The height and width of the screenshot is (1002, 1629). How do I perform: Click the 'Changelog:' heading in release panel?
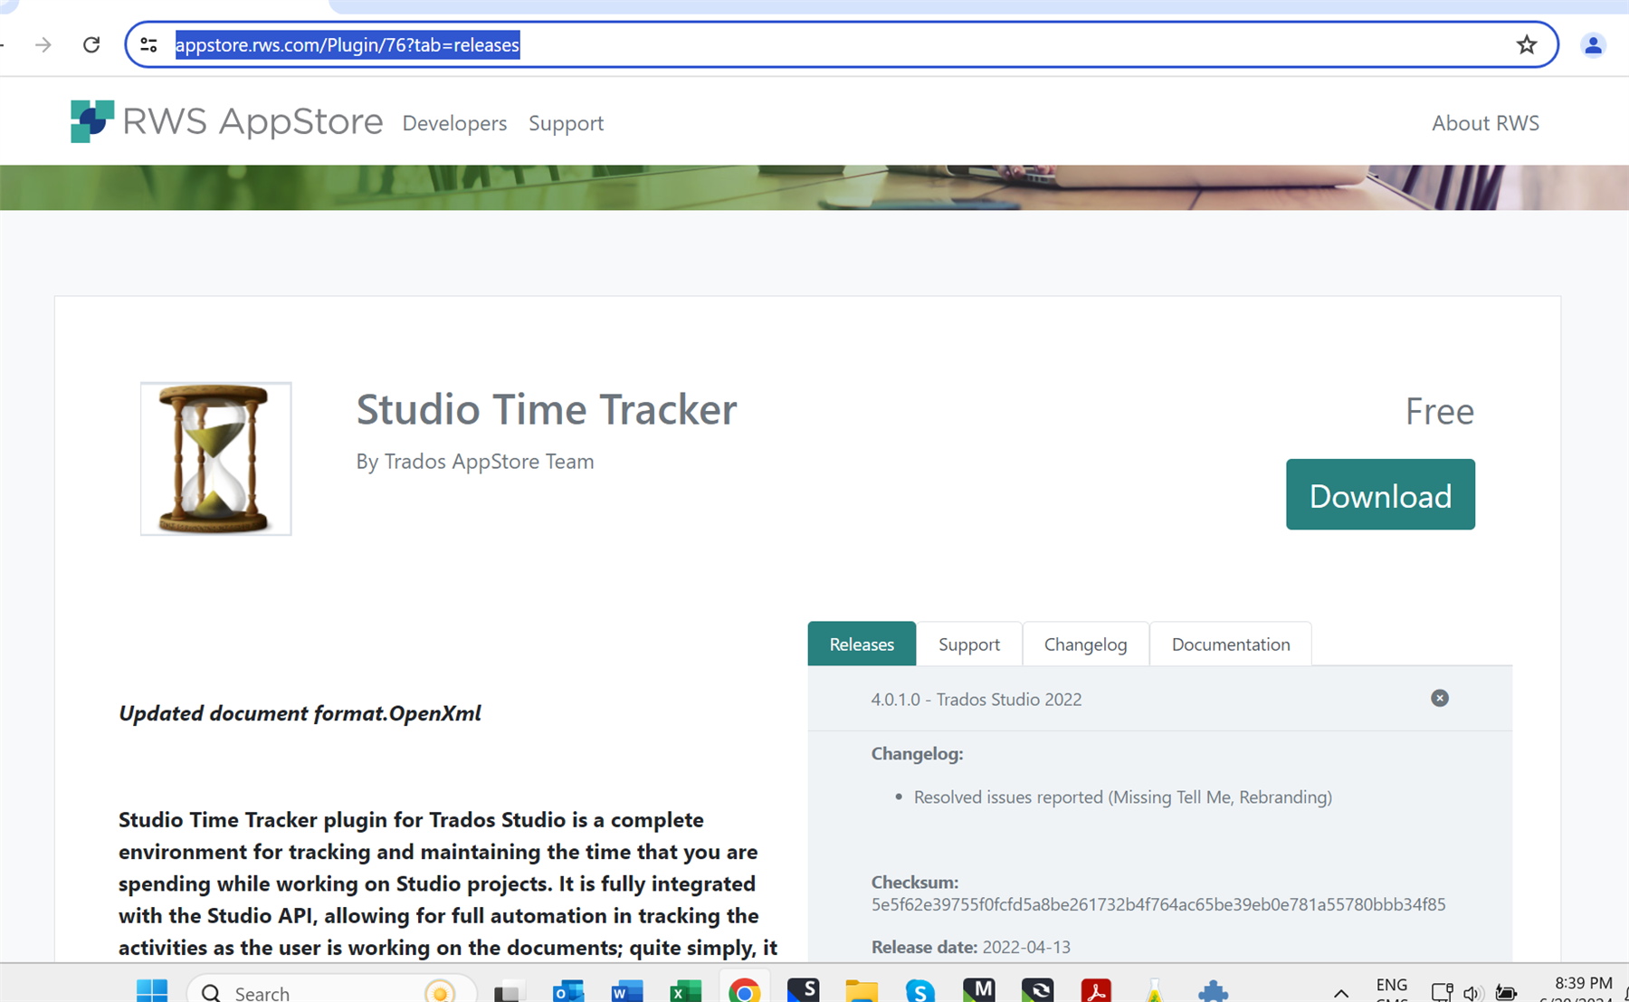click(917, 753)
